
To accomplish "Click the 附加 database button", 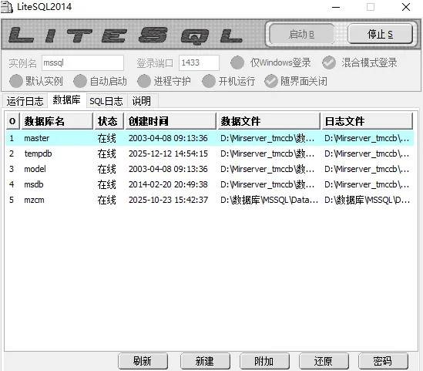I will click(x=264, y=361).
